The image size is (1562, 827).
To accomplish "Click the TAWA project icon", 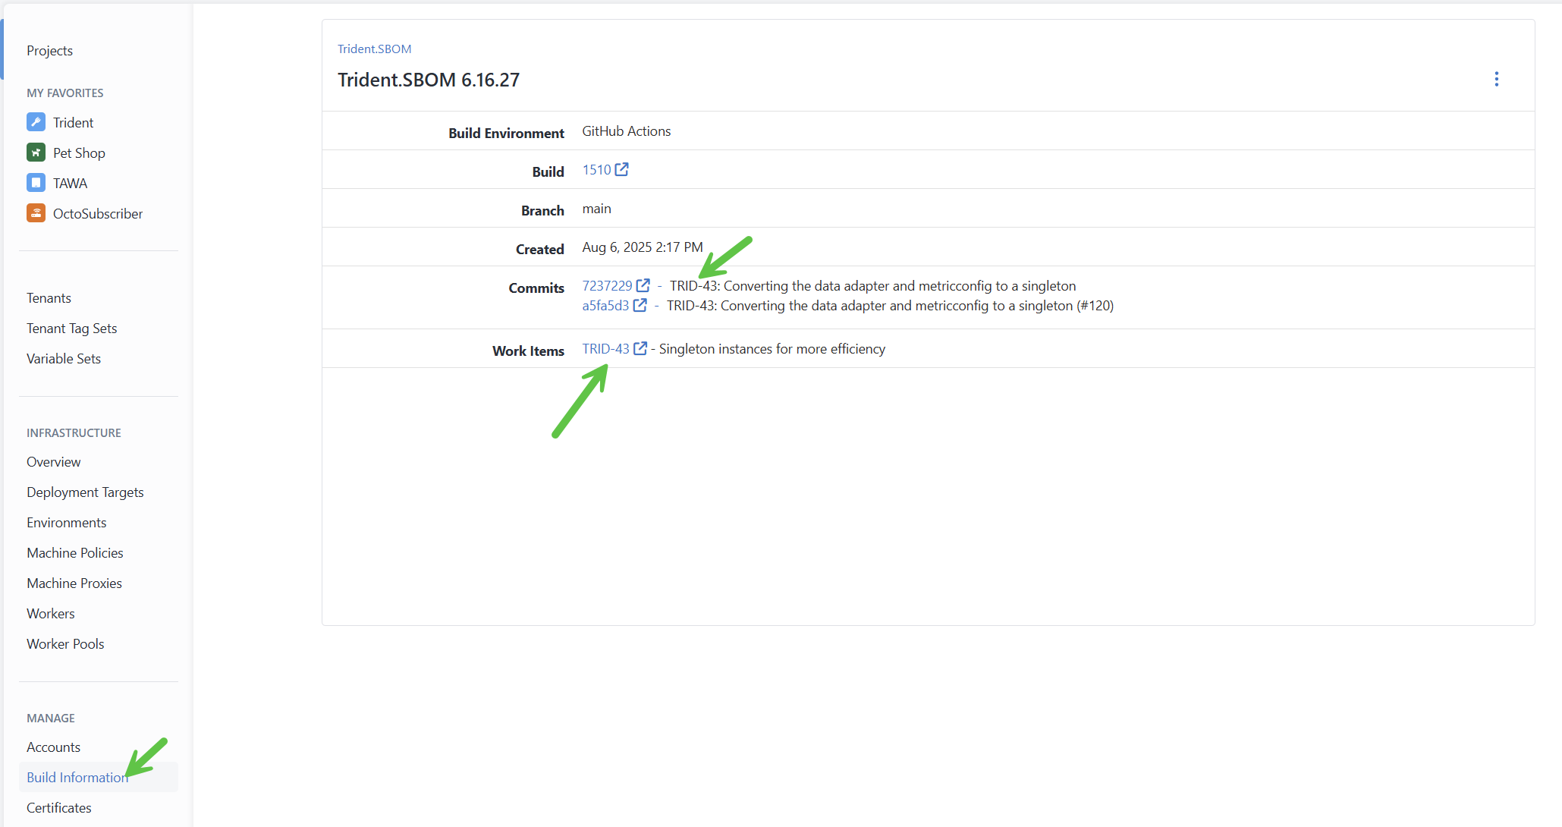I will 36,182.
